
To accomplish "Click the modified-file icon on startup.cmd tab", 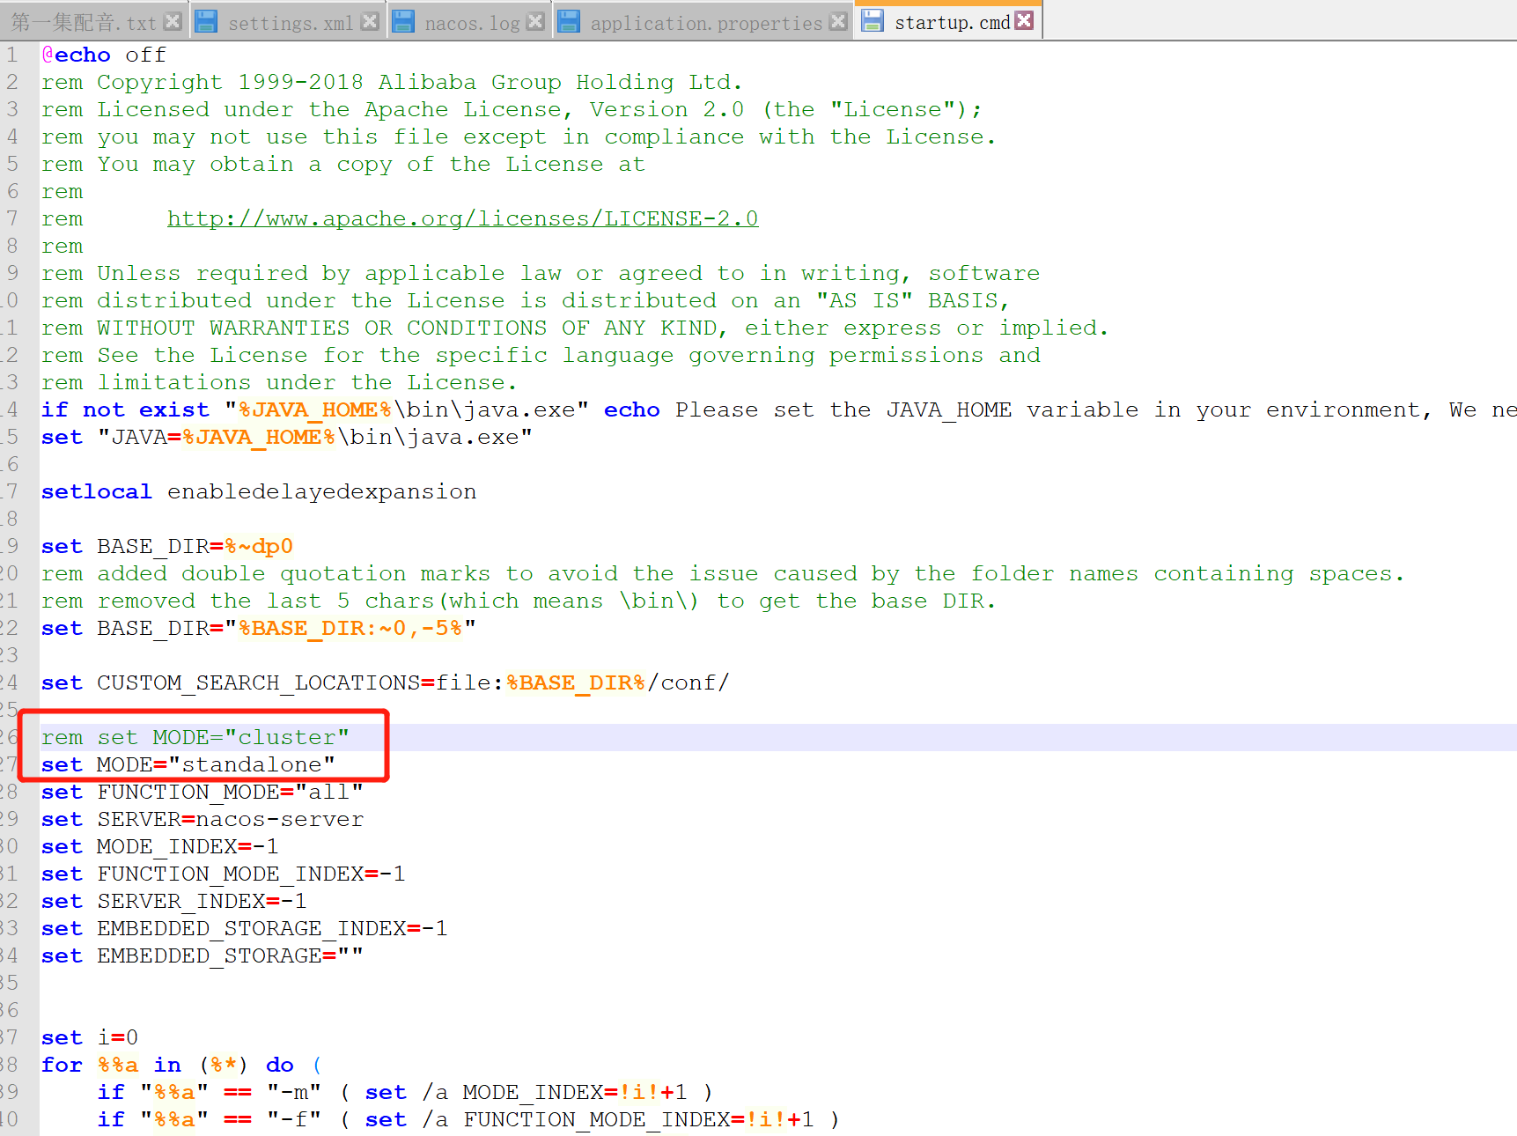I will tap(872, 20).
